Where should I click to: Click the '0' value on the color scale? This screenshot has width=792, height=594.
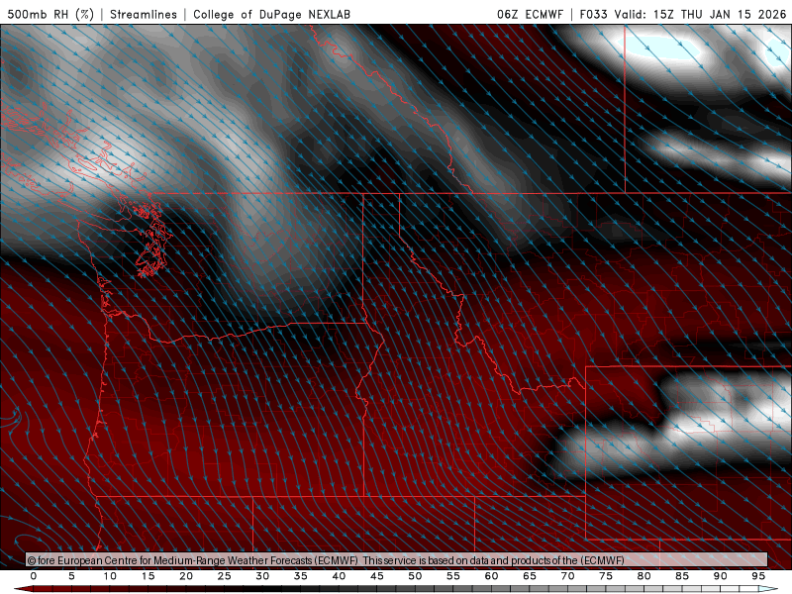[x=34, y=576]
